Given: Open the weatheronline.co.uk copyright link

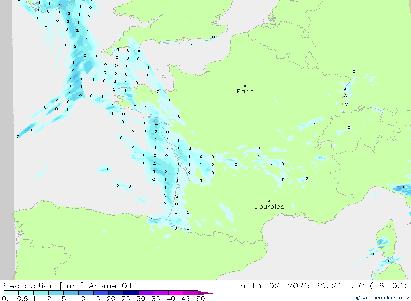Looking at the screenshot, I should [x=382, y=298].
